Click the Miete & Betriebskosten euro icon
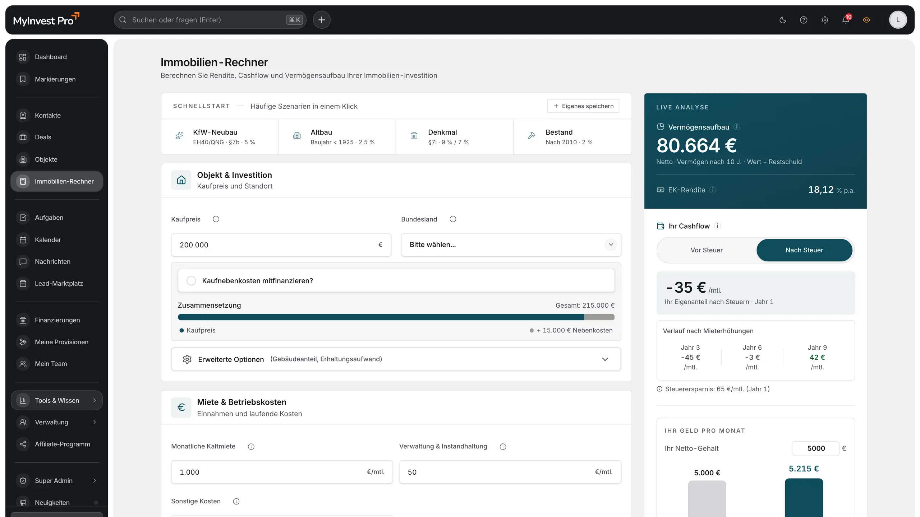Viewport: 920px width, 517px height. 181,407
